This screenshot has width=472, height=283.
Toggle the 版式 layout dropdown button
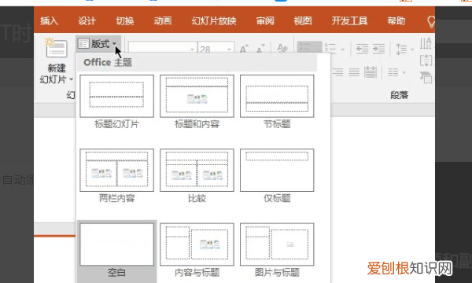click(x=98, y=44)
